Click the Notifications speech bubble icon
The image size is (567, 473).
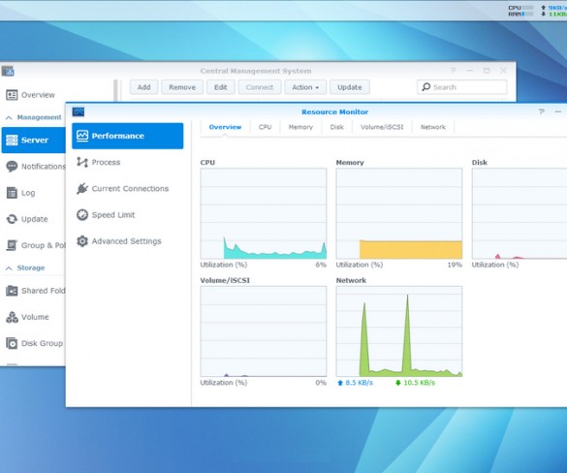click(12, 167)
